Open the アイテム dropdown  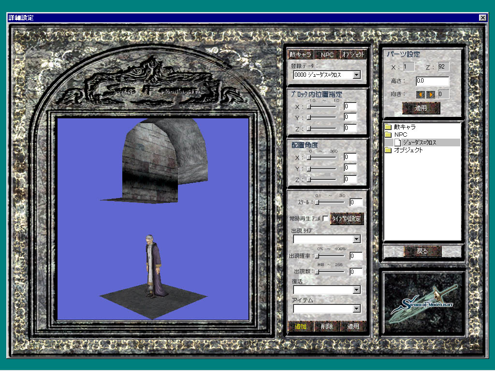[x=357, y=309]
